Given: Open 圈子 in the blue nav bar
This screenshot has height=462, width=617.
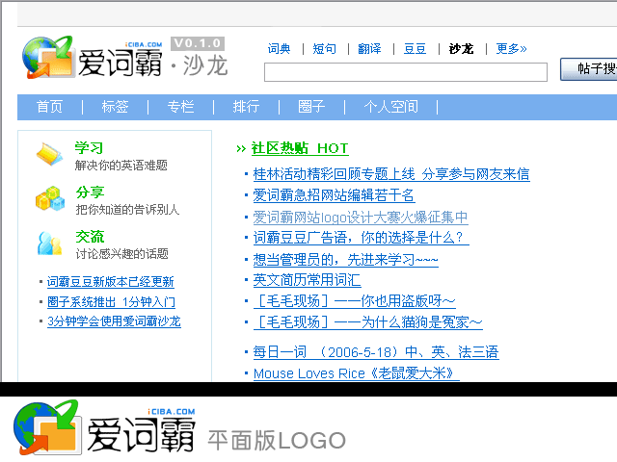Looking at the screenshot, I should tap(311, 107).
